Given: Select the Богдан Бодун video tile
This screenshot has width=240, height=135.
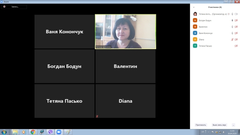Looking at the screenshot, I should (64, 66).
